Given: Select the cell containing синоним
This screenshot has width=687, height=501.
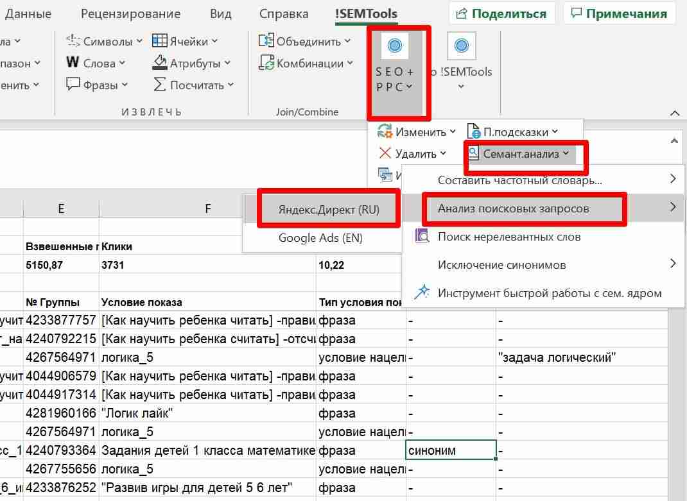Looking at the screenshot, I should pyautogui.click(x=451, y=451).
